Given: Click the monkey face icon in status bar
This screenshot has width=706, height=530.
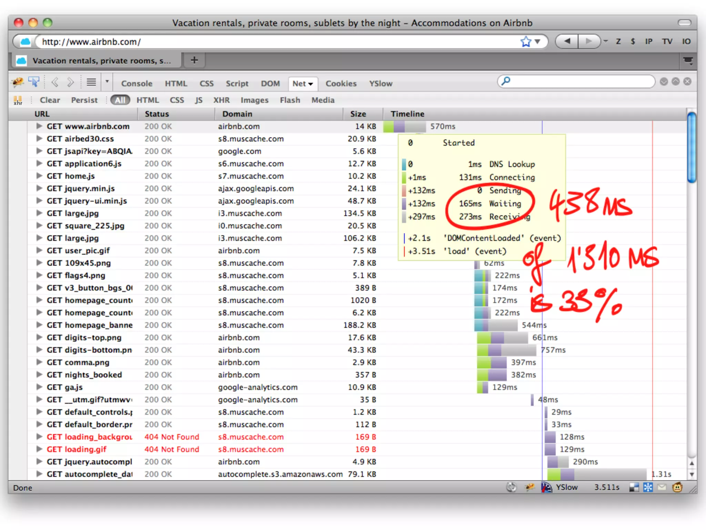Looking at the screenshot, I should [677, 487].
